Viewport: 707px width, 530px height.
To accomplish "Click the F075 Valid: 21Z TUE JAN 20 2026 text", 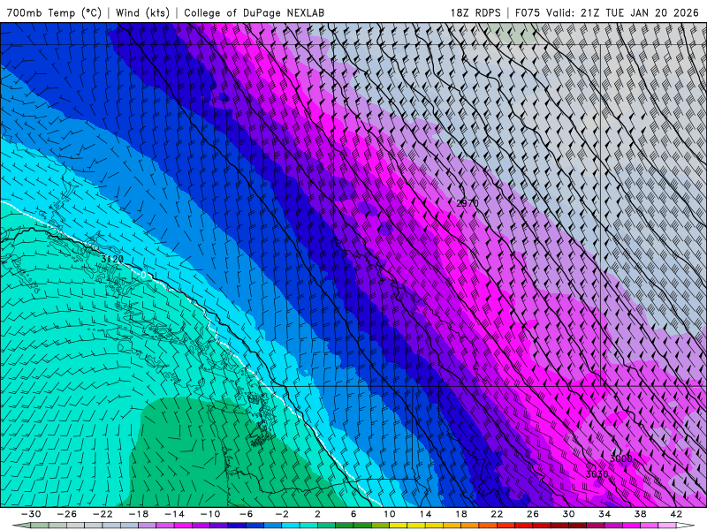I will tap(607, 12).
